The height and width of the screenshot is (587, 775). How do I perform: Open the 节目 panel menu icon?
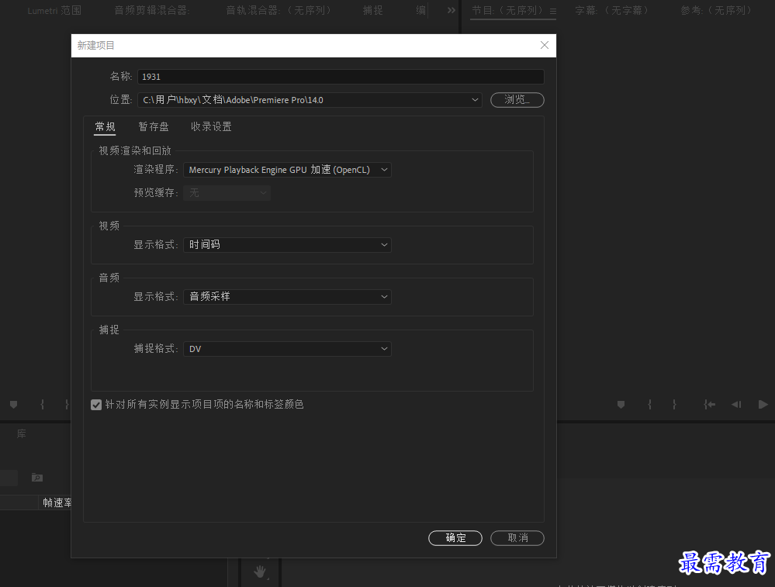[x=553, y=11]
